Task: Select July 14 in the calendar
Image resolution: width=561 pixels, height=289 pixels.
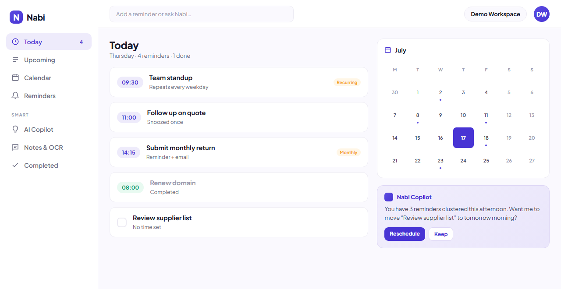Action: tap(395, 137)
